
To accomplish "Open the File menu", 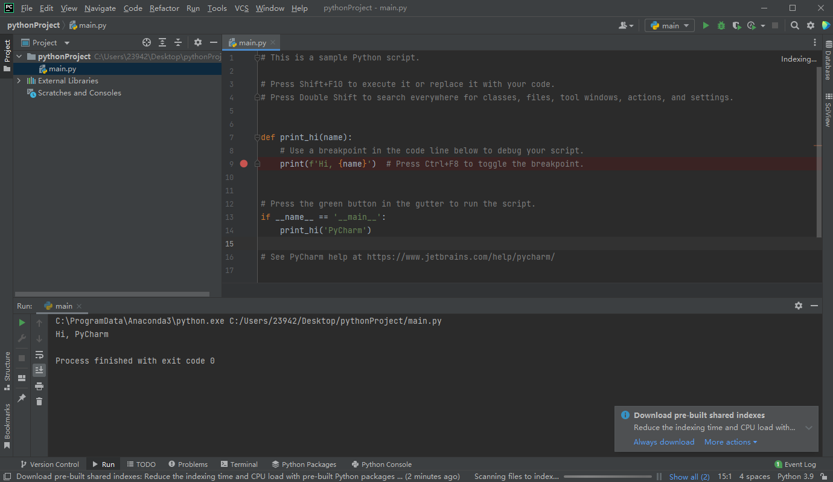I will 27,8.
